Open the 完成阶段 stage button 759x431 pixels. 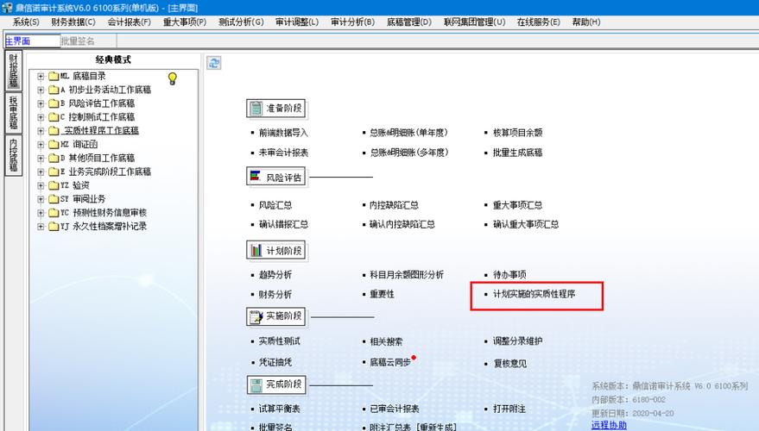[x=276, y=384]
